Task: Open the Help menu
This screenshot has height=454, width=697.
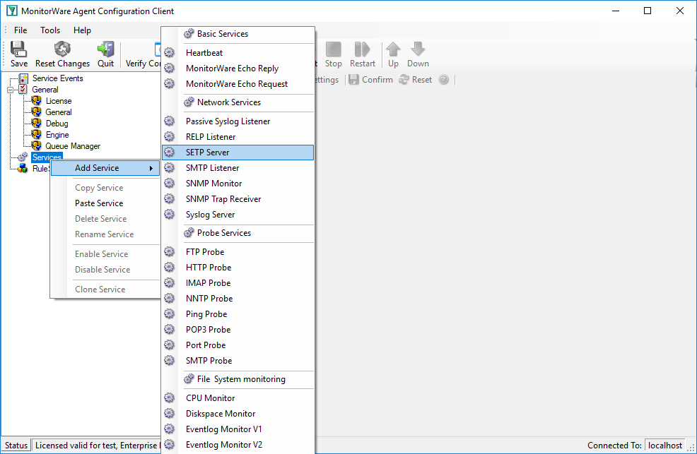Action: click(x=82, y=30)
